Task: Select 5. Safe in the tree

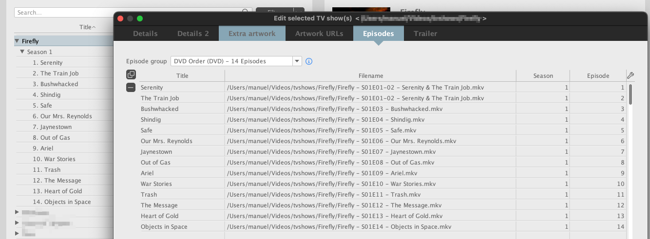Action: pyautogui.click(x=42, y=106)
